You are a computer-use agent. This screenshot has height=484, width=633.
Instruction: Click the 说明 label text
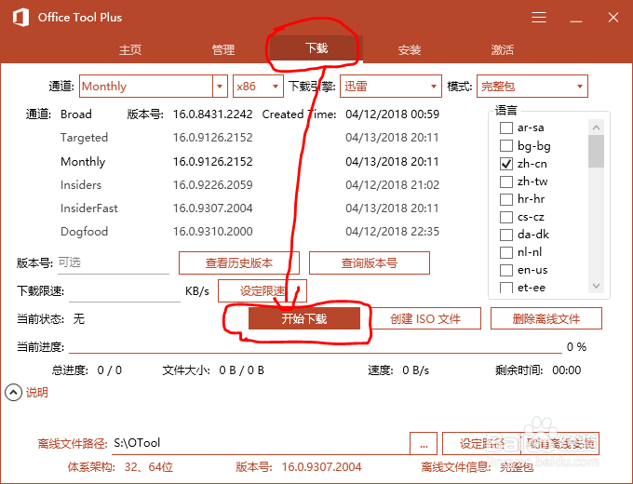(36, 393)
